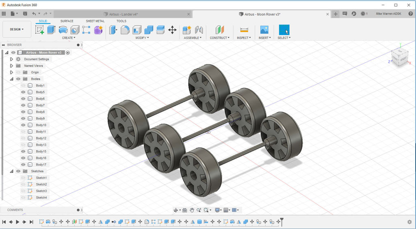This screenshot has height=229, width=416.
Task: Open the MODIFY dropdown menu
Action: [x=142, y=38]
